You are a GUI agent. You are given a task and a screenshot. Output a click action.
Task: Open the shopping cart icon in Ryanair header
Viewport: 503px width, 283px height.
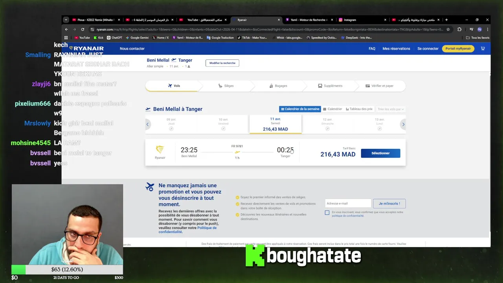pyautogui.click(x=483, y=49)
